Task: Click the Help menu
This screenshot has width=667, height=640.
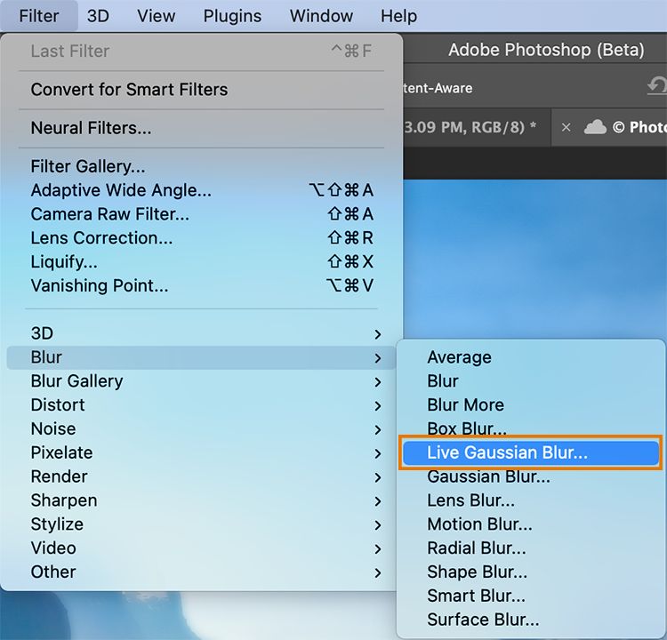Action: [398, 16]
